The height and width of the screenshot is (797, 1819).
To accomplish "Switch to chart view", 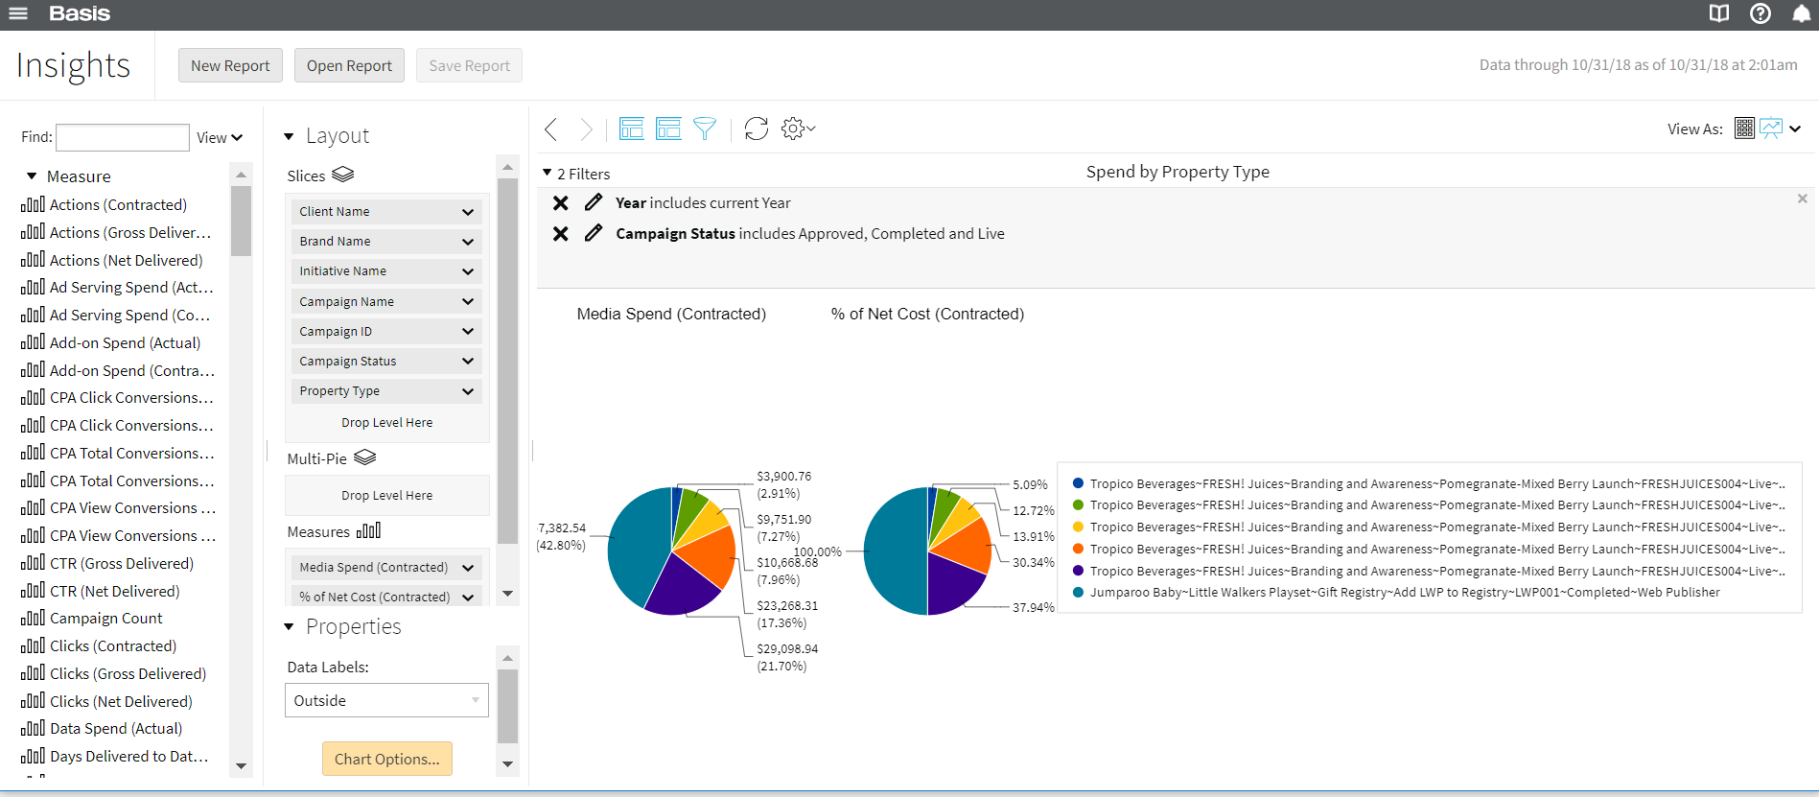I will point(1770,129).
